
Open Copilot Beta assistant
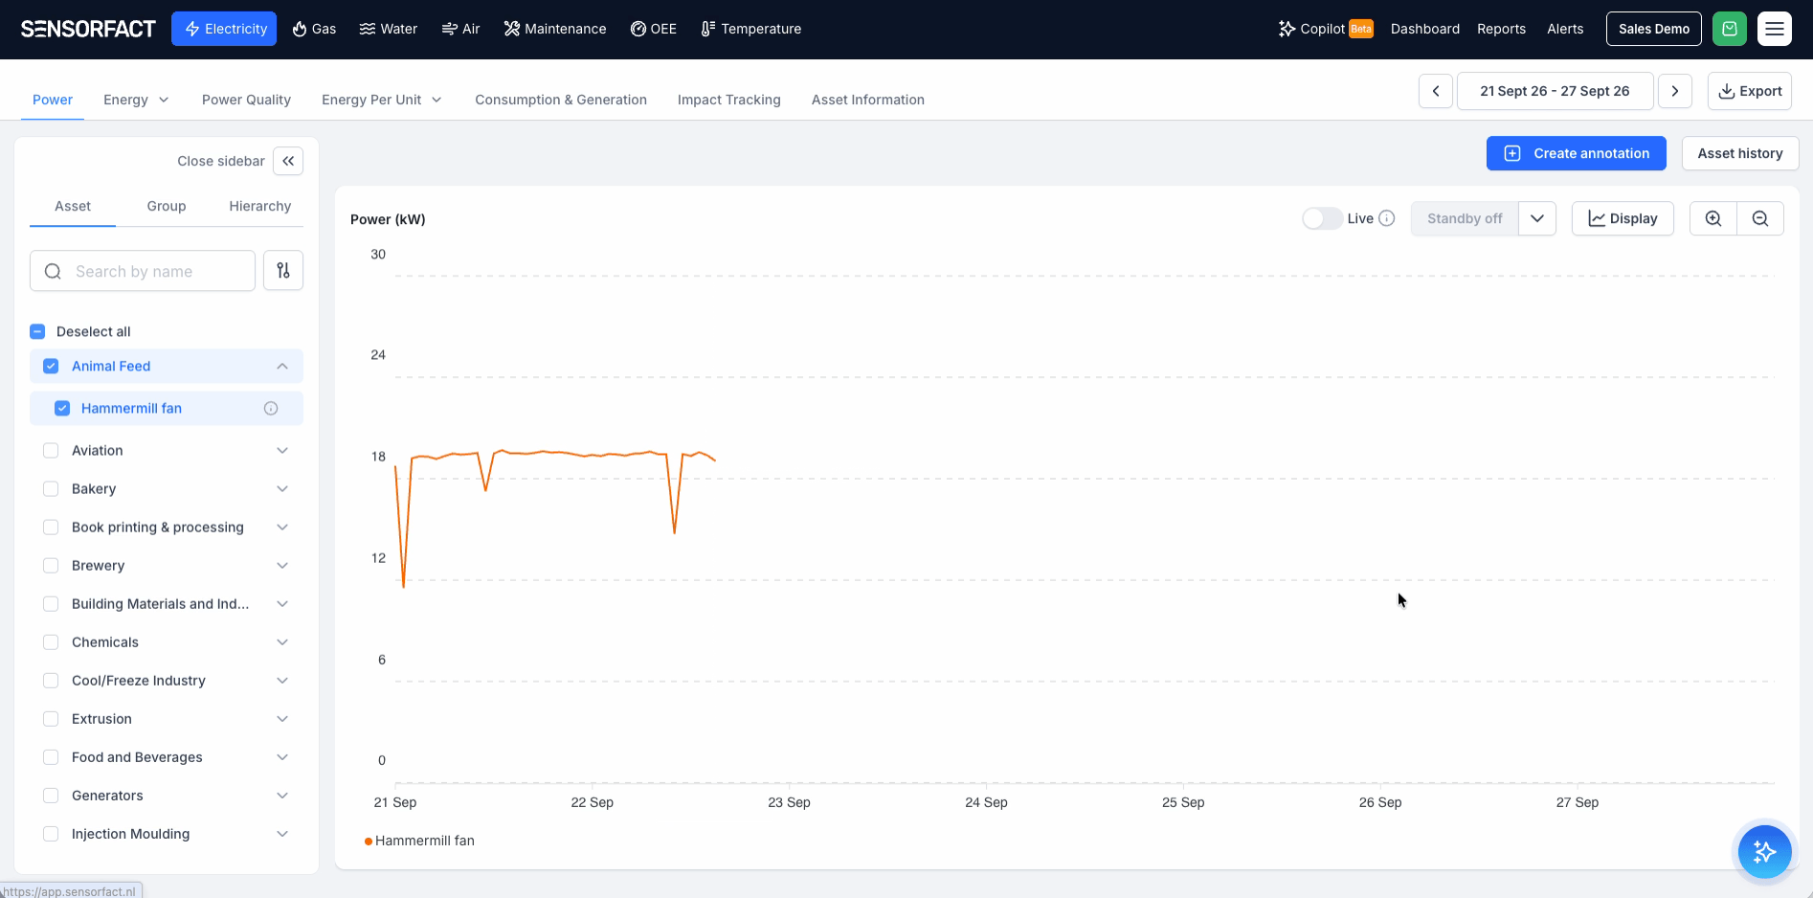[x=1326, y=29]
